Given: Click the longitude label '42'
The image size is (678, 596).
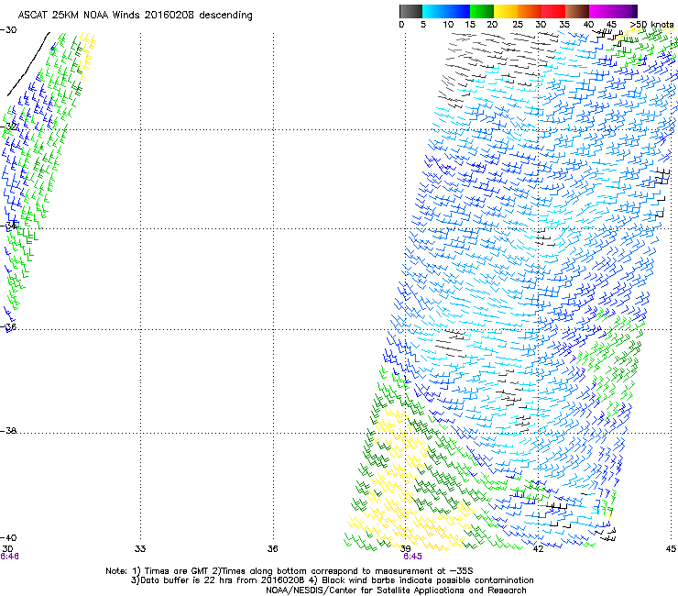Looking at the screenshot, I should coord(538,549).
